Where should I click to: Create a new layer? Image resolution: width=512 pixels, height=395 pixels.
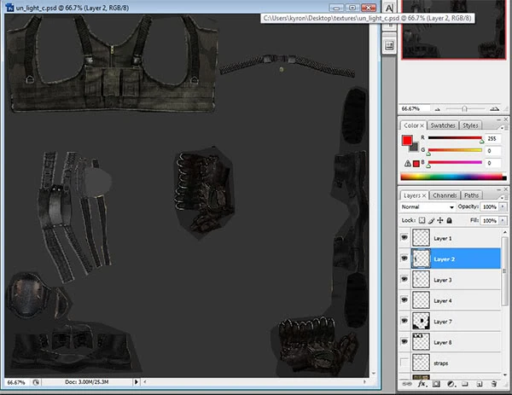(x=479, y=385)
